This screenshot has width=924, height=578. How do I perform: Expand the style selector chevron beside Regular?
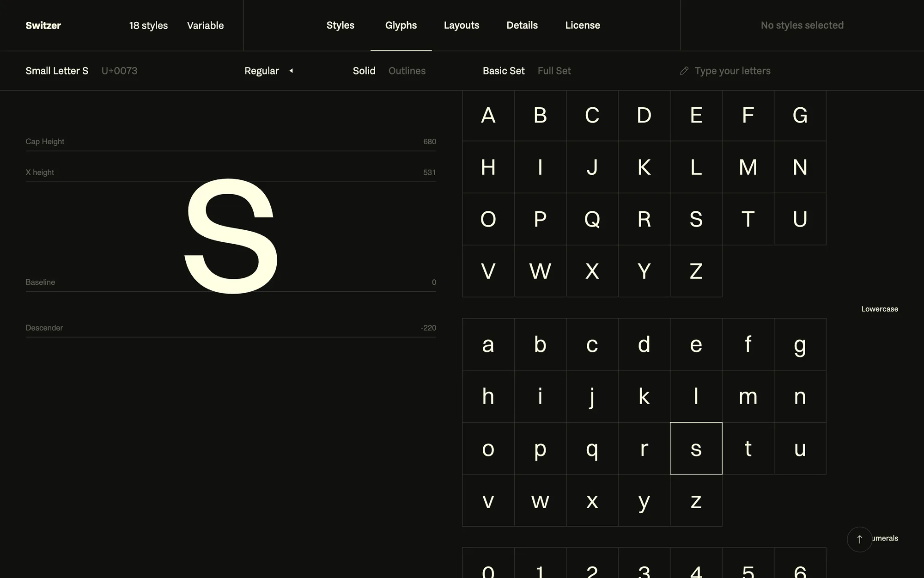click(x=291, y=71)
